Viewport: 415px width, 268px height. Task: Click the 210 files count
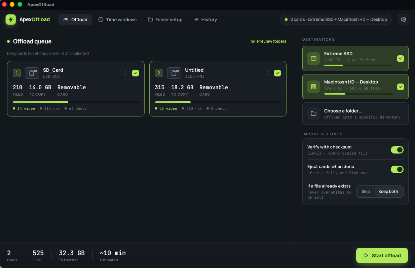coord(17,87)
